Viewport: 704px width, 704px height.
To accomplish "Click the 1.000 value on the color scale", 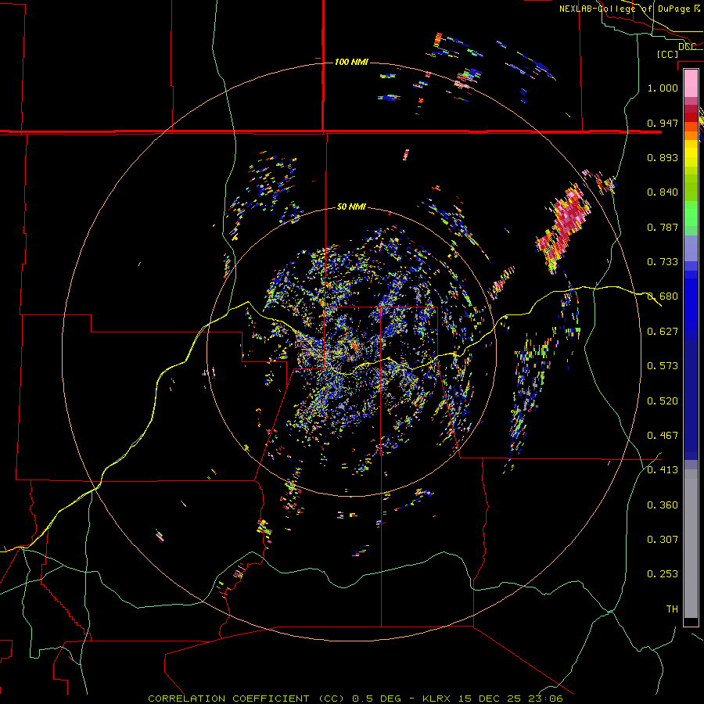I will pyautogui.click(x=663, y=88).
